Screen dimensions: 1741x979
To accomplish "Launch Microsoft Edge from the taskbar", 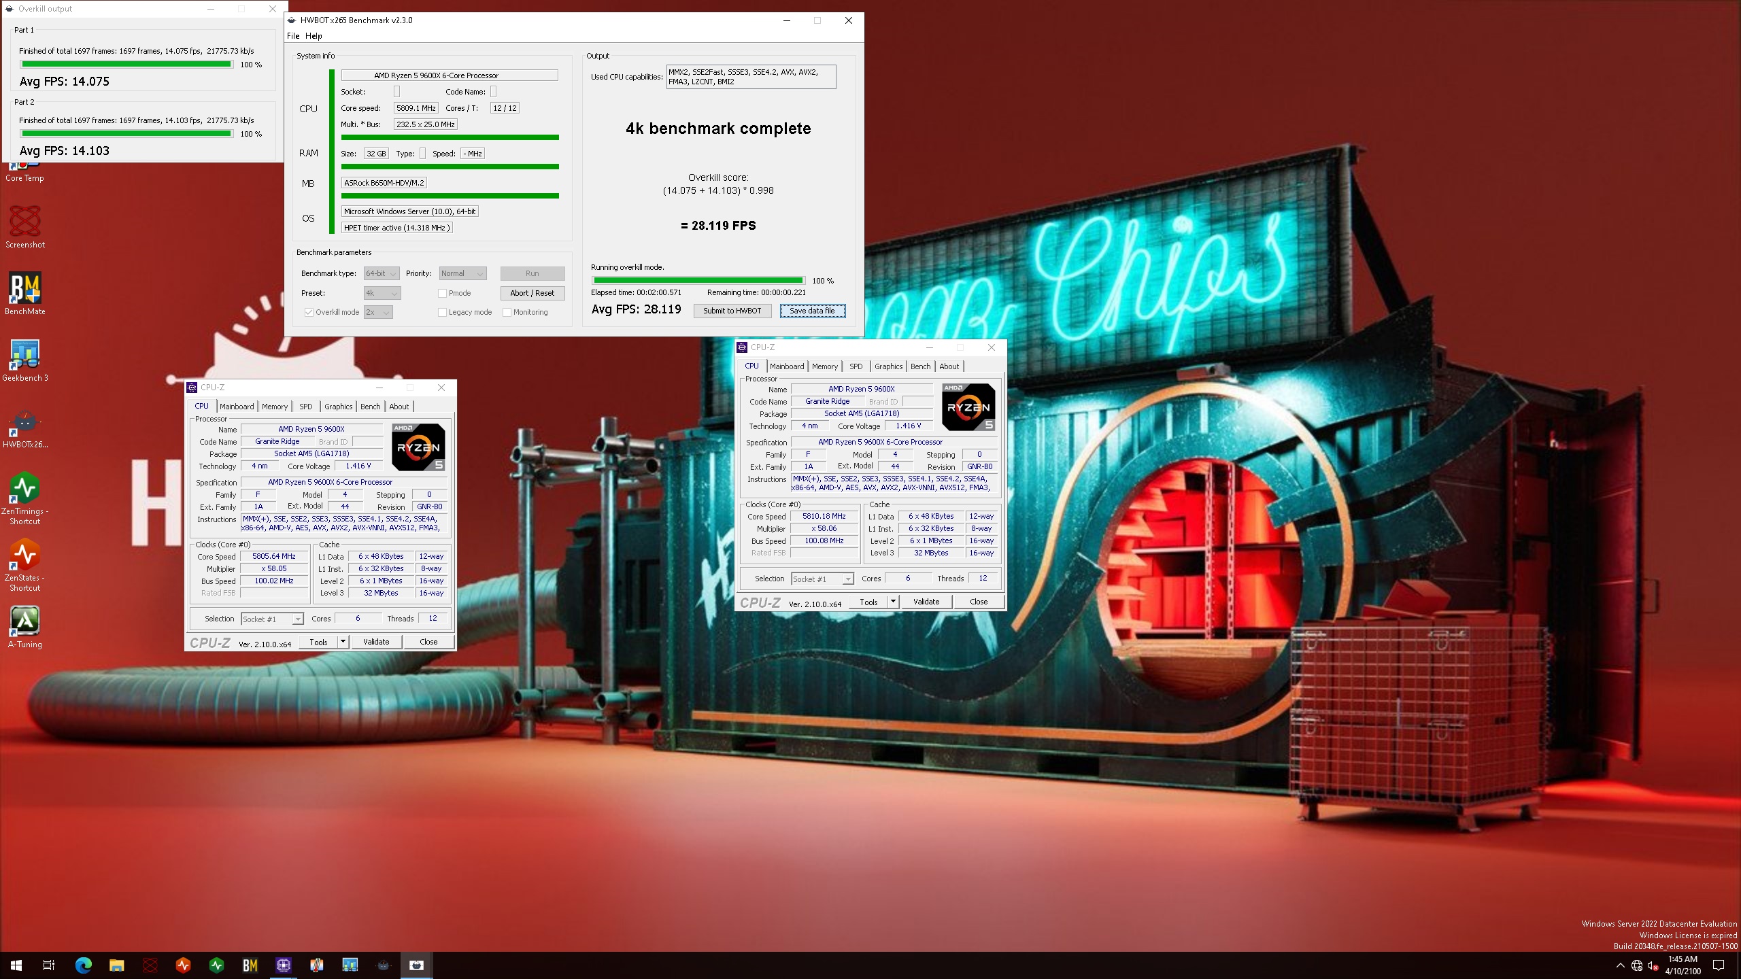I will 83,965.
